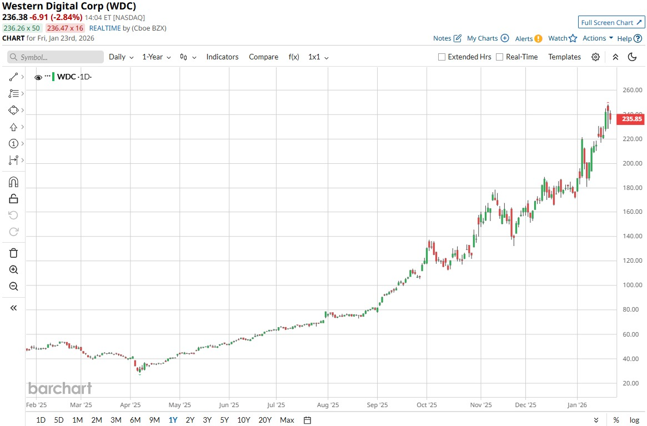This screenshot has height=426, width=647.
Task: Expand the line tool submenu arrow
Action: [22, 77]
